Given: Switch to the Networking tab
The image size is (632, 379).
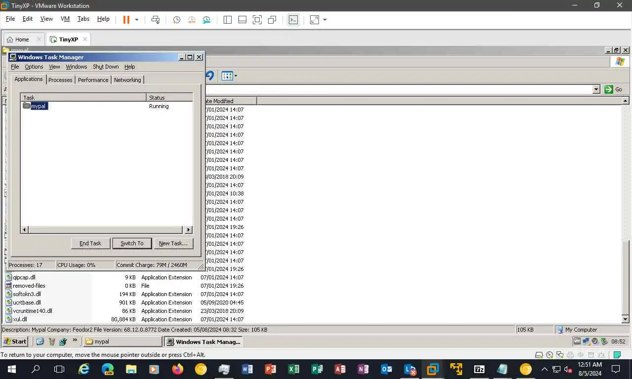Looking at the screenshot, I should (127, 80).
